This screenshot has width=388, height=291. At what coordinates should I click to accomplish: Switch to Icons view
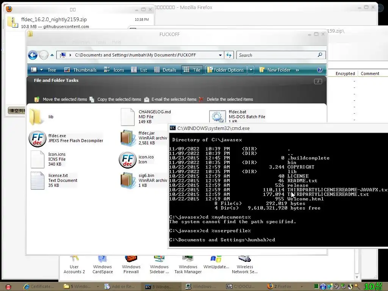click(x=114, y=70)
